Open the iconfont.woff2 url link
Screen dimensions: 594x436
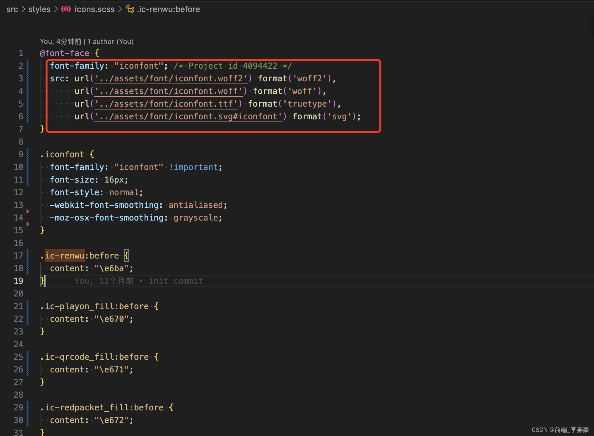click(171, 78)
